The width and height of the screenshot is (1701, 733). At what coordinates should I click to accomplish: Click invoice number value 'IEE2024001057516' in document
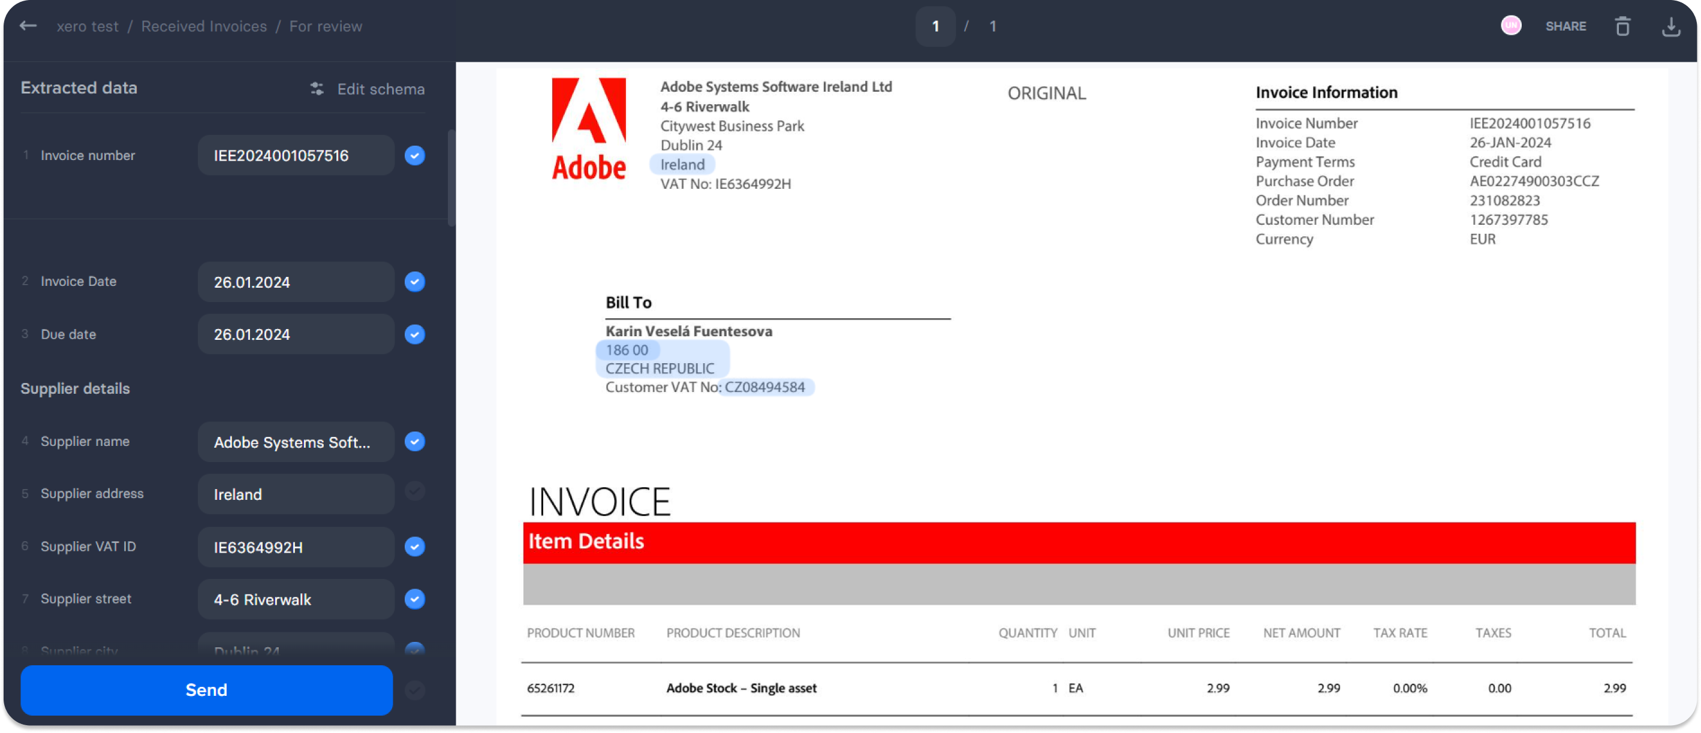[1530, 123]
